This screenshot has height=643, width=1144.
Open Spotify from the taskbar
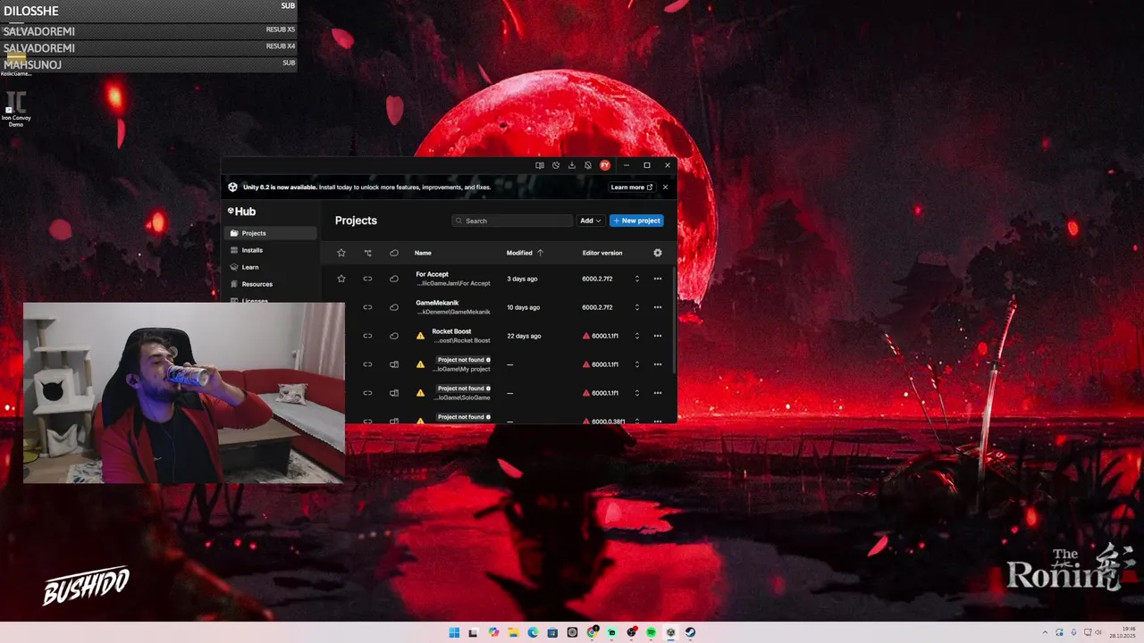[x=651, y=632]
